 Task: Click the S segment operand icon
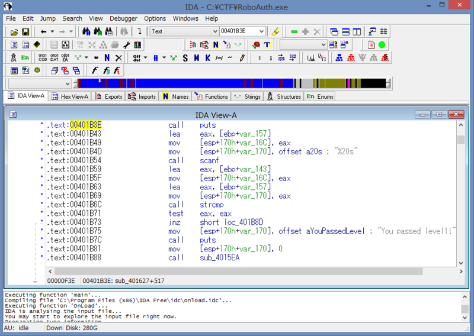pos(185,57)
